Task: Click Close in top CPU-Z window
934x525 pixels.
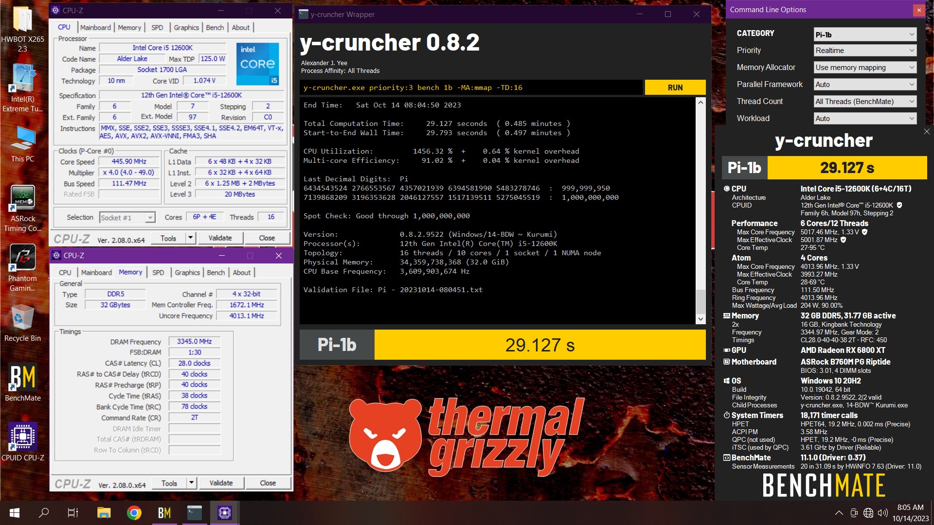Action: click(x=267, y=238)
